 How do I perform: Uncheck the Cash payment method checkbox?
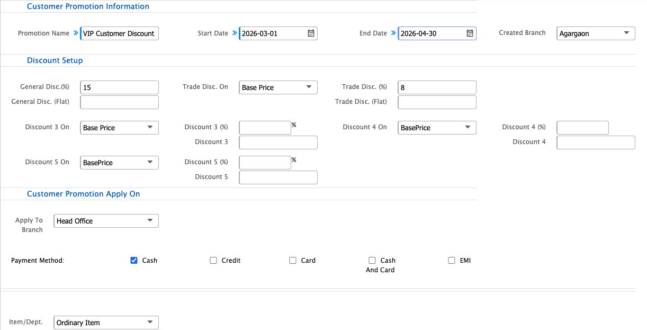coord(134,260)
